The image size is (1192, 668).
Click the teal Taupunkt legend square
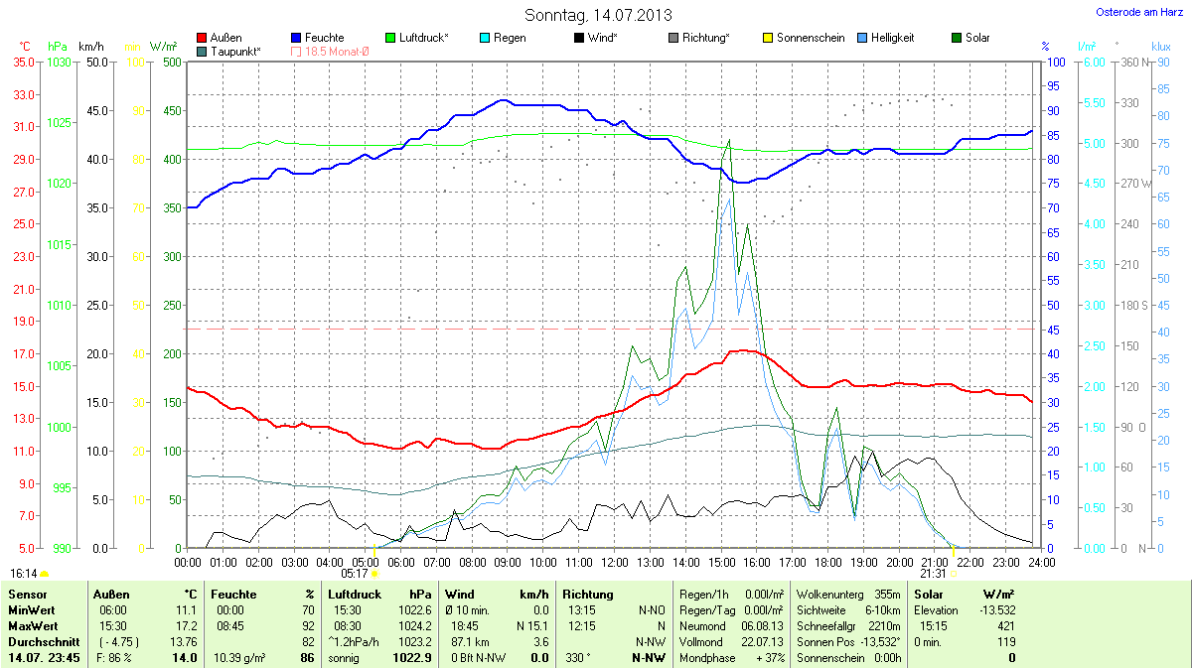[203, 51]
